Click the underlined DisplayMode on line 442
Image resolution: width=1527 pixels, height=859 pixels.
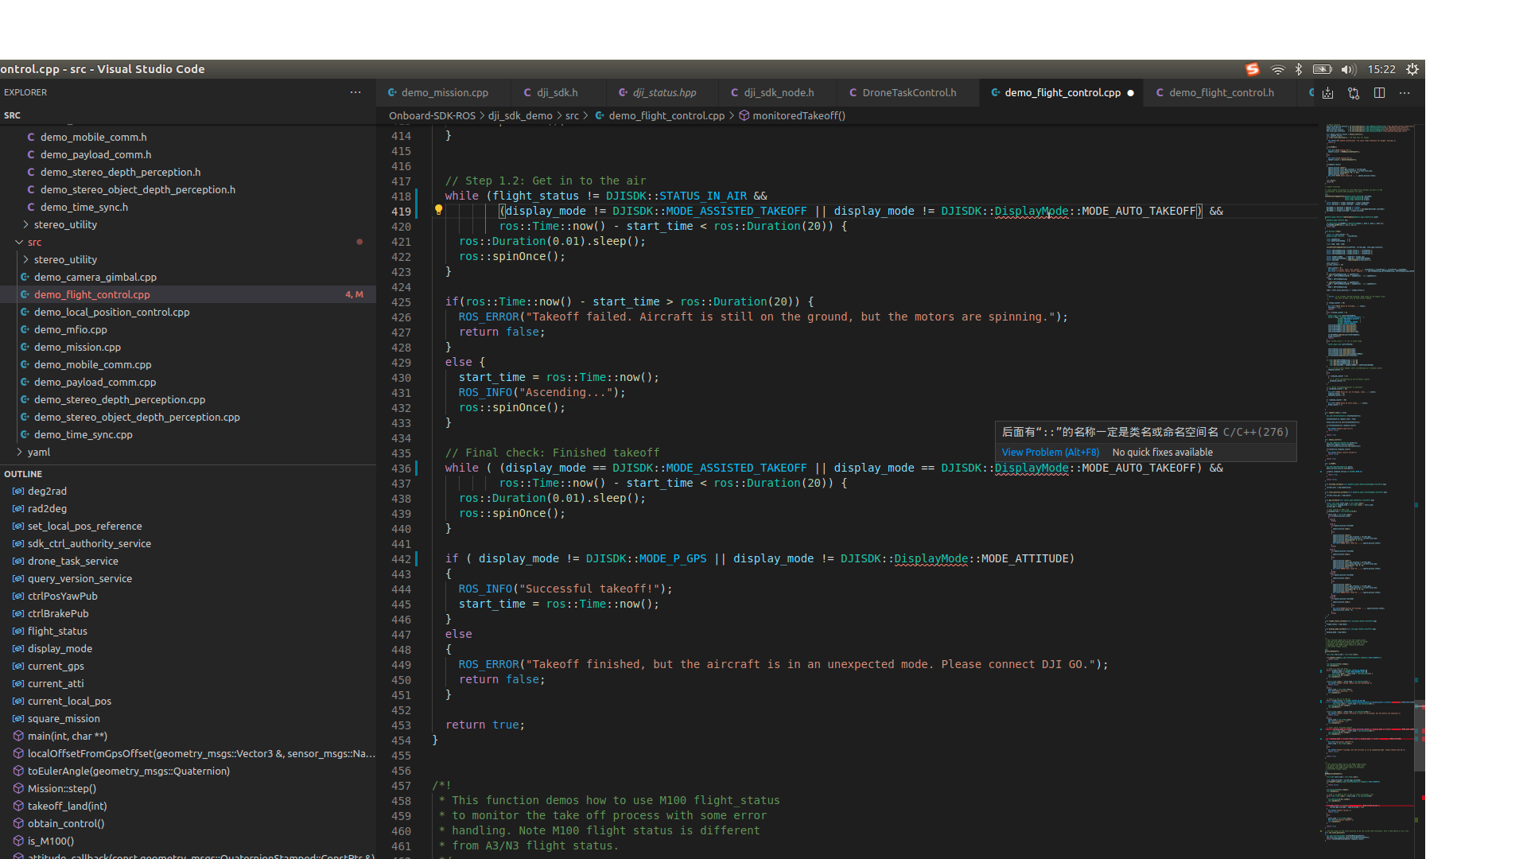pyautogui.click(x=931, y=559)
